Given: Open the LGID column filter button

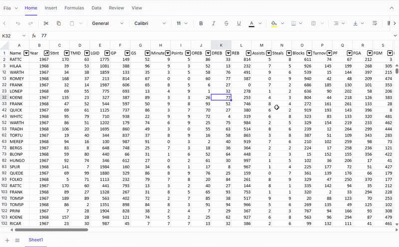Looking at the screenshot, I should (107, 53).
